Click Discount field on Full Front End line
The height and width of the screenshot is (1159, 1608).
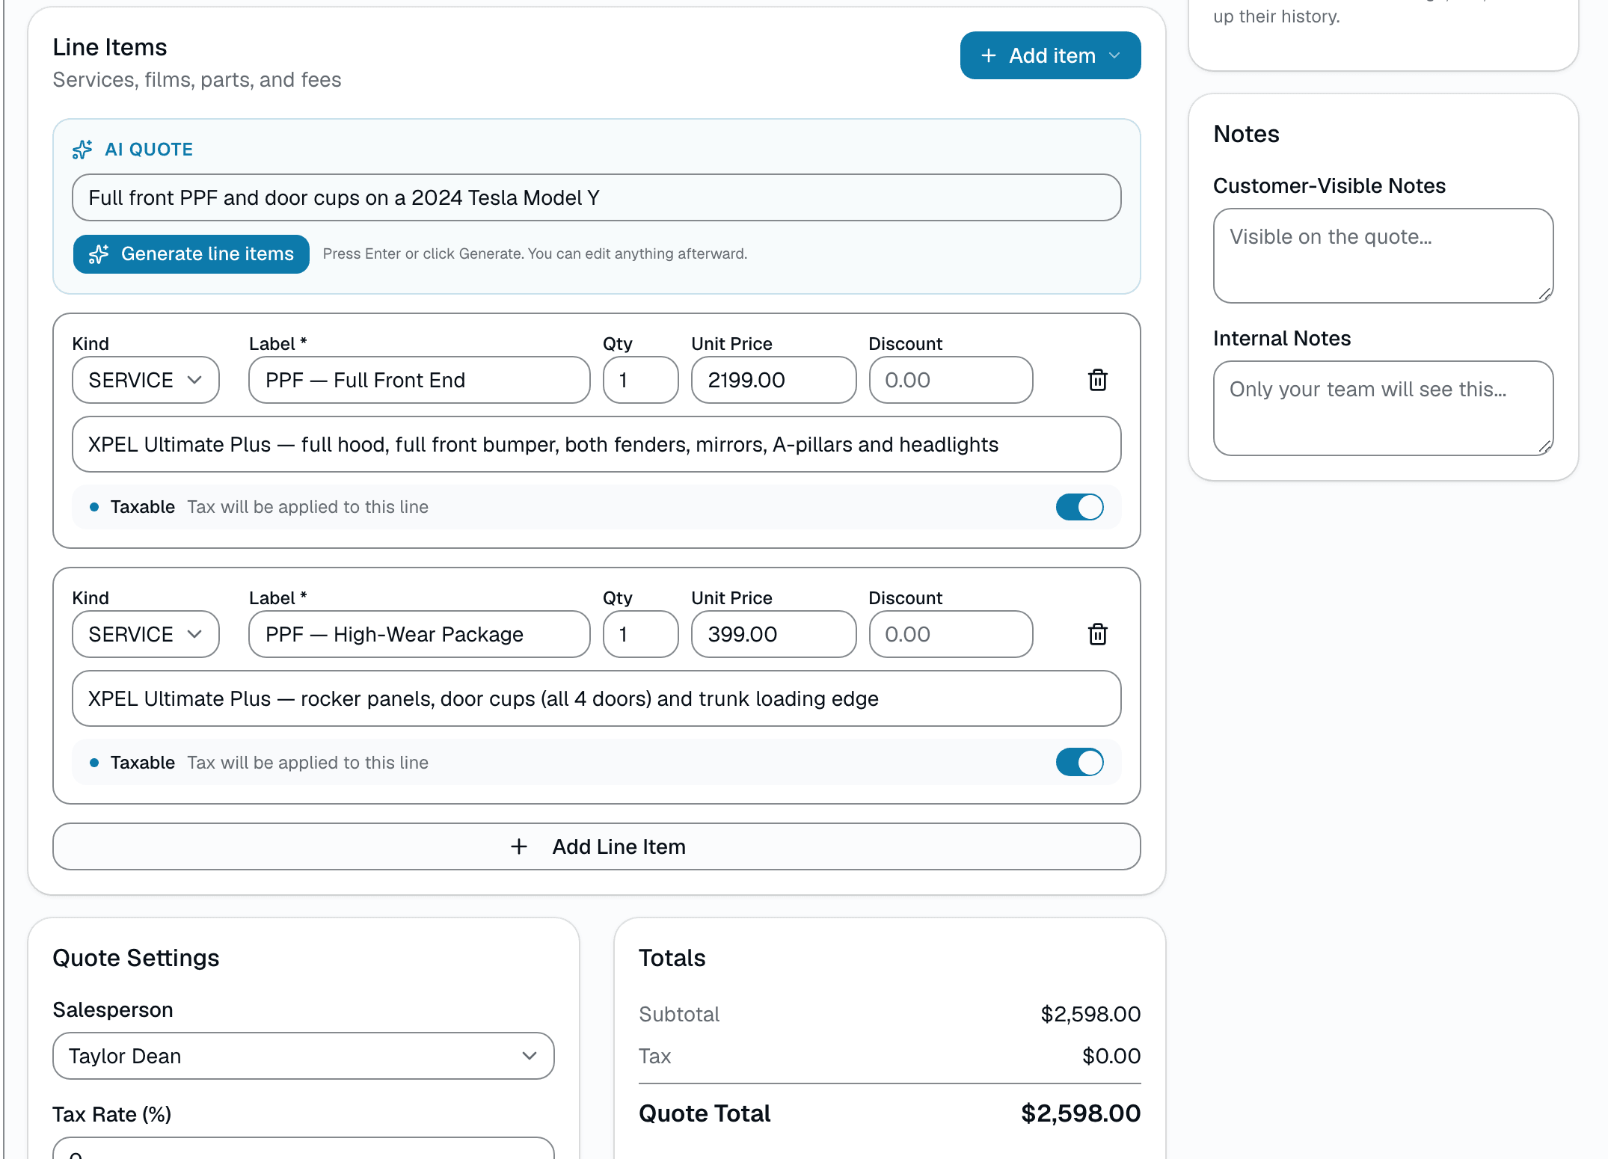pos(951,380)
